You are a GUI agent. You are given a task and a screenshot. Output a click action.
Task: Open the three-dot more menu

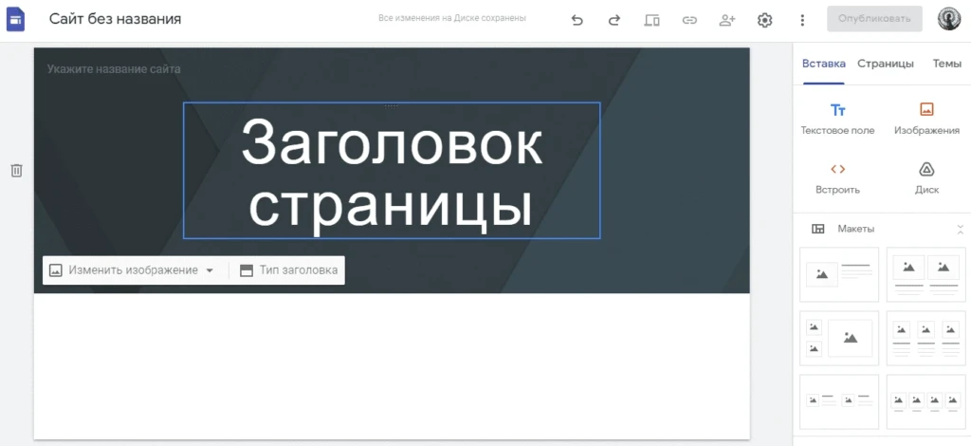pyautogui.click(x=802, y=20)
